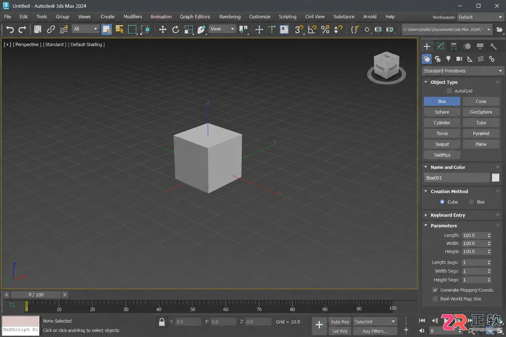Open the Scripting menu

[x=287, y=16]
